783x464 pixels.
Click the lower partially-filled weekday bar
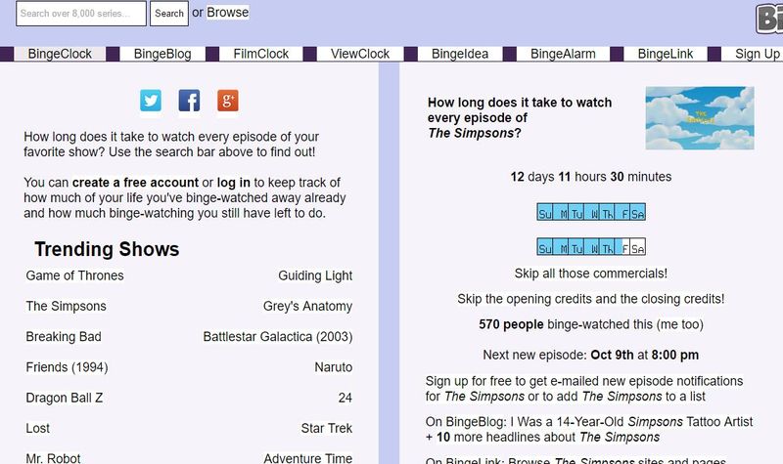tap(591, 247)
